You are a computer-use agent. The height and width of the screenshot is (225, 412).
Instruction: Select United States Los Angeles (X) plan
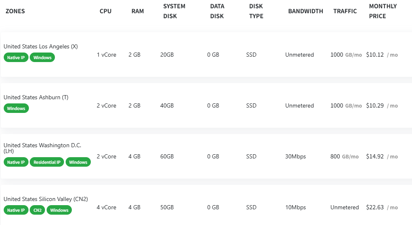(x=40, y=47)
